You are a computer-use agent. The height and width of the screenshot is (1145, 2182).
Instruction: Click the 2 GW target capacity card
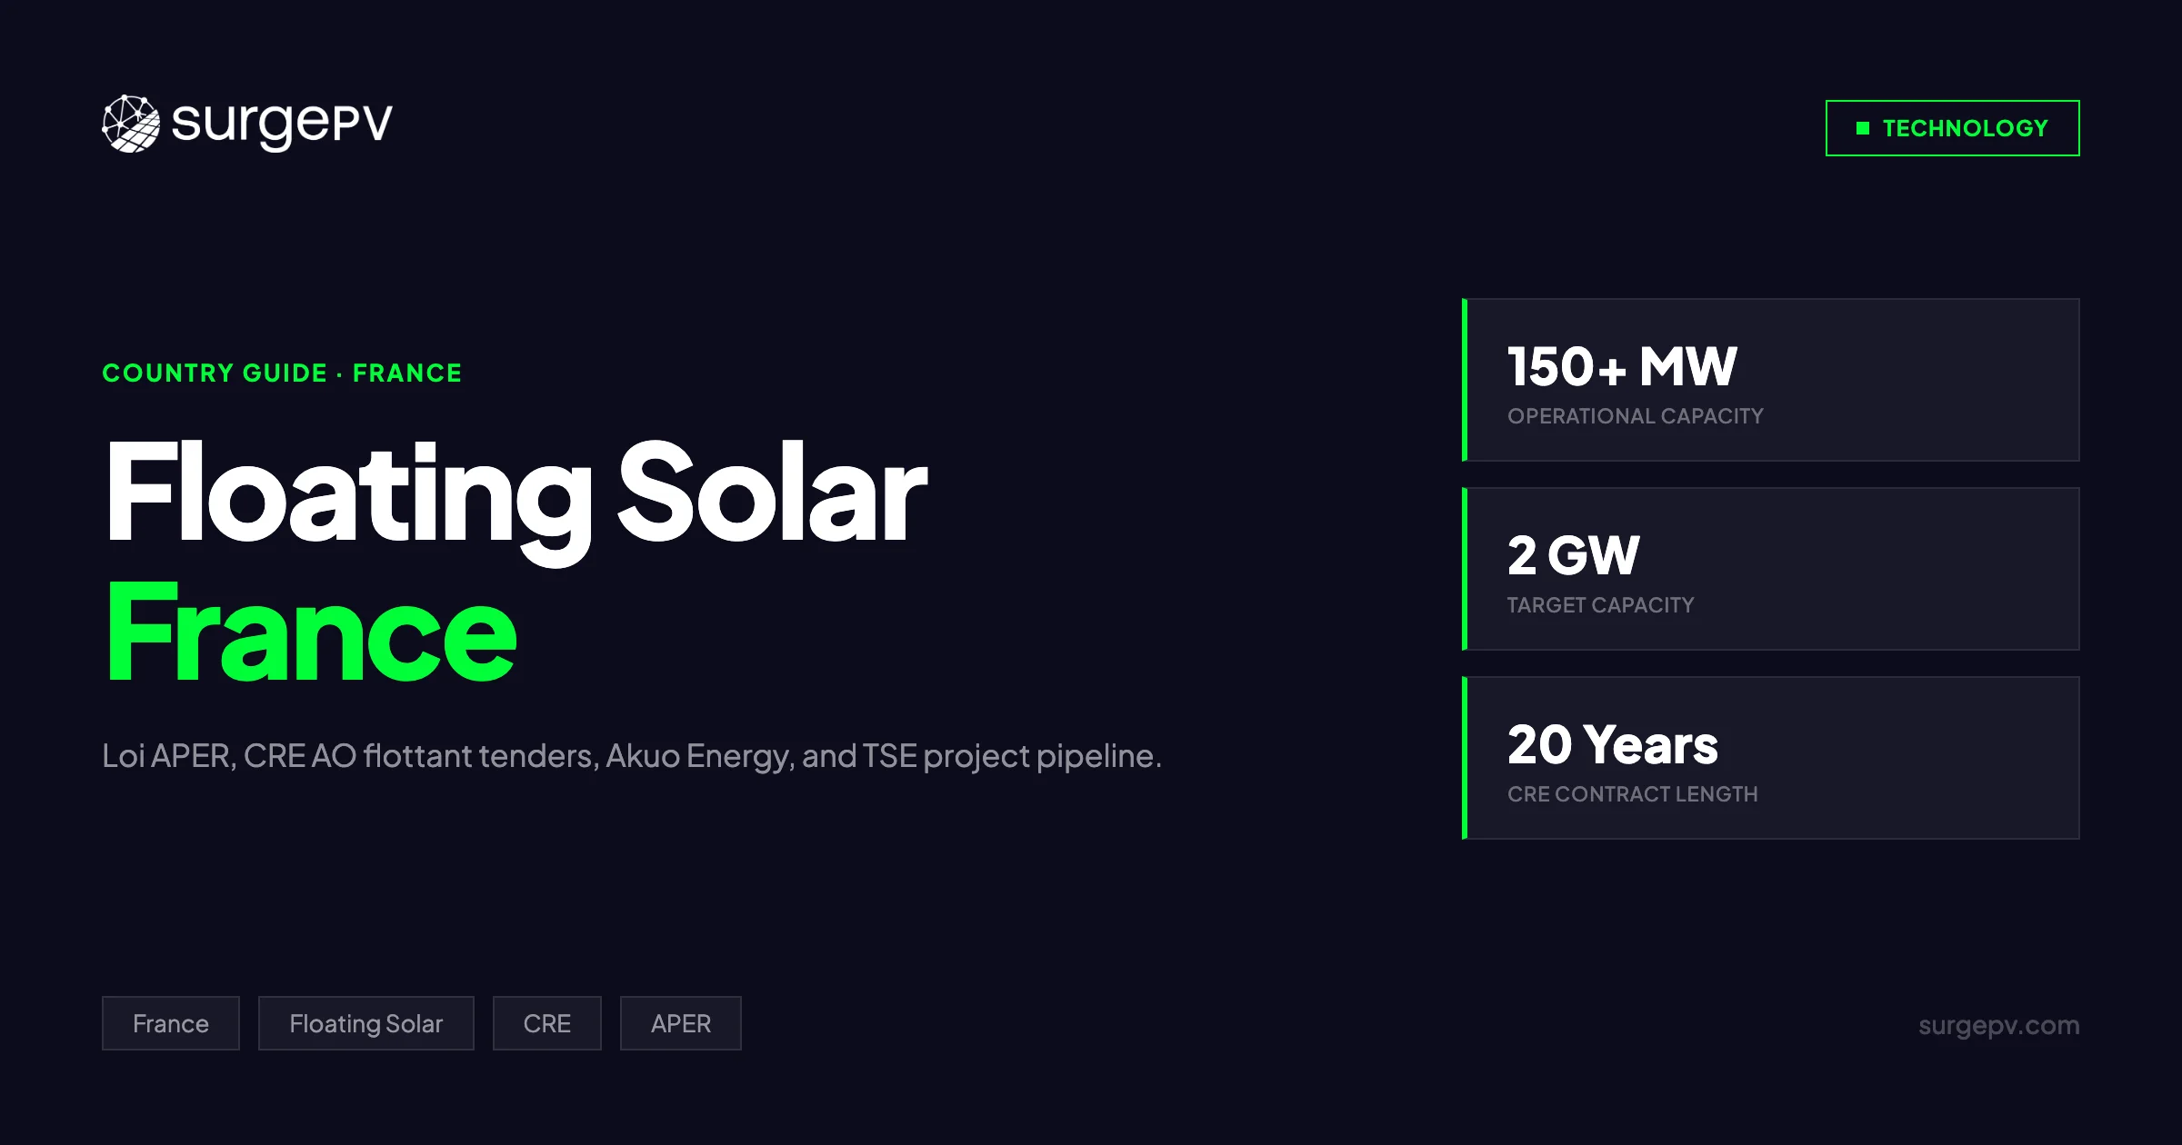coord(1773,569)
